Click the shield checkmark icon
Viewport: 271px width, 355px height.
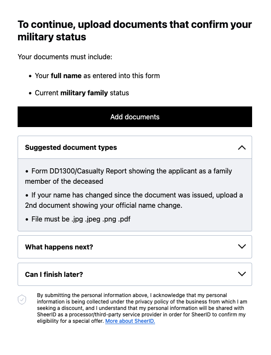point(22,300)
